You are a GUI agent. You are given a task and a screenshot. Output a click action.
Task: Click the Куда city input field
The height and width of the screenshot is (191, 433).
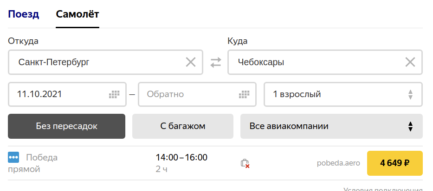(x=316, y=62)
